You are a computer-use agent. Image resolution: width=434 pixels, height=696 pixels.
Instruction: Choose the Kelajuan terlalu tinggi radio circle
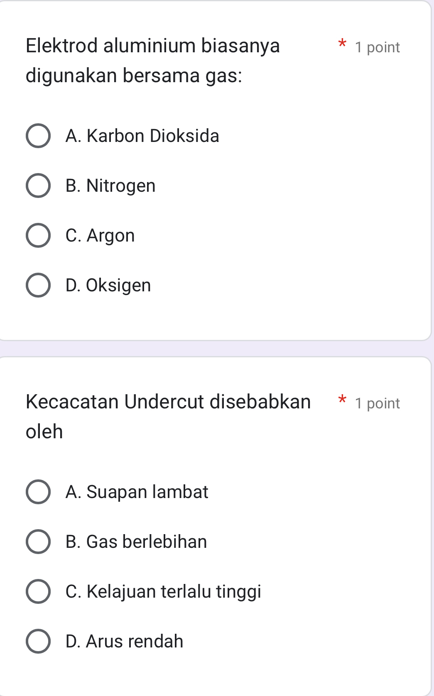tap(38, 591)
